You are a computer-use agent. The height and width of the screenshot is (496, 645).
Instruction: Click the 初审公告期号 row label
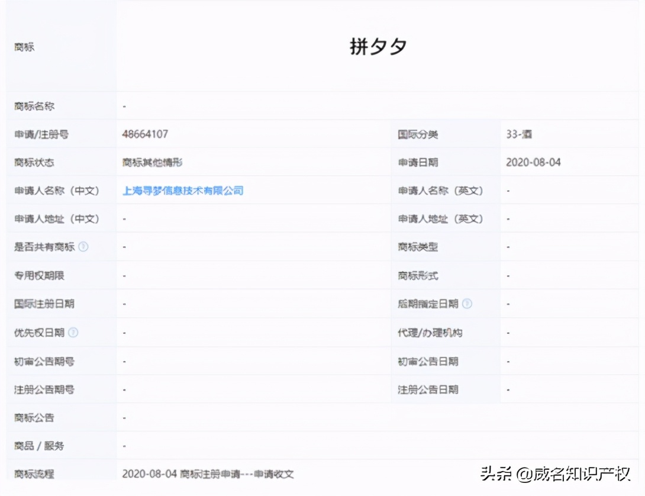pos(36,360)
